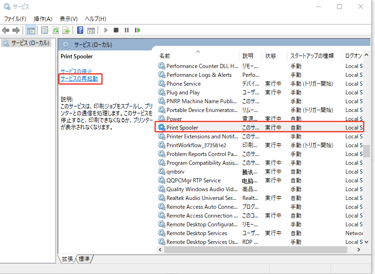Image resolution: width=375 pixels, height=274 pixels.
Task: Click the サービスの再起動 link
Action: pos(79,79)
